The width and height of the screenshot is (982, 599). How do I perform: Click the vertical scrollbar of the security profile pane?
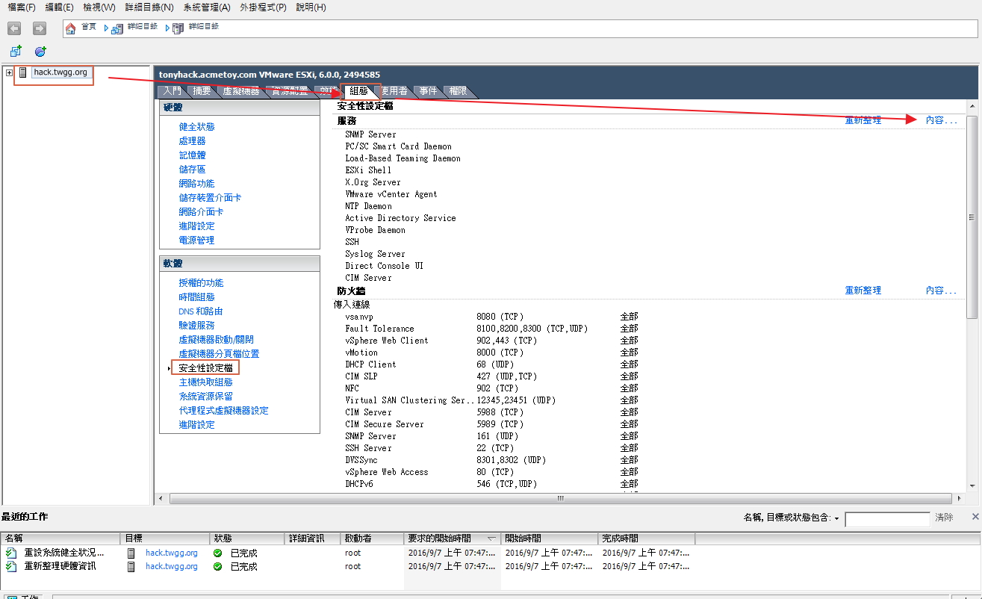972,217
